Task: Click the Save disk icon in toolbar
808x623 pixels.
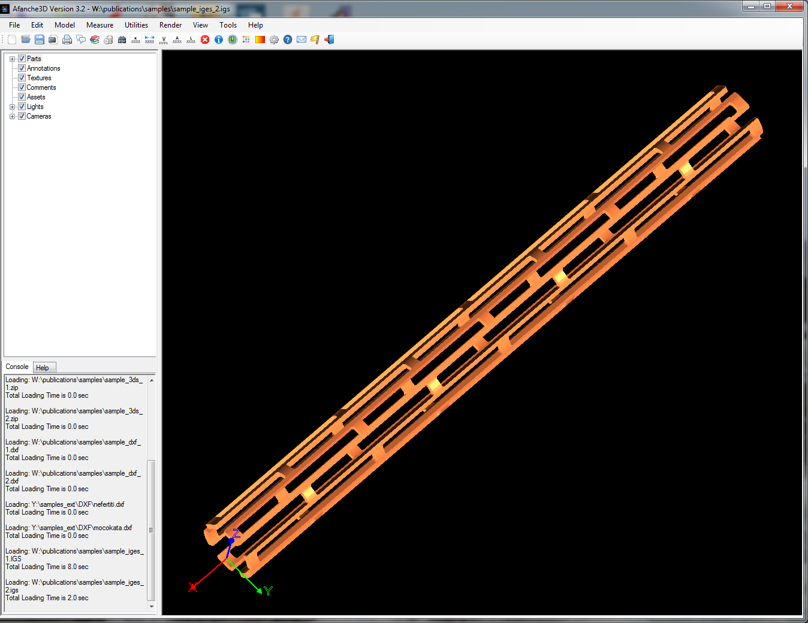Action: click(40, 40)
